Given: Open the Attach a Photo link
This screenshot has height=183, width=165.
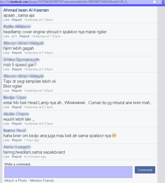Looking at the screenshot, I should 15,180.
